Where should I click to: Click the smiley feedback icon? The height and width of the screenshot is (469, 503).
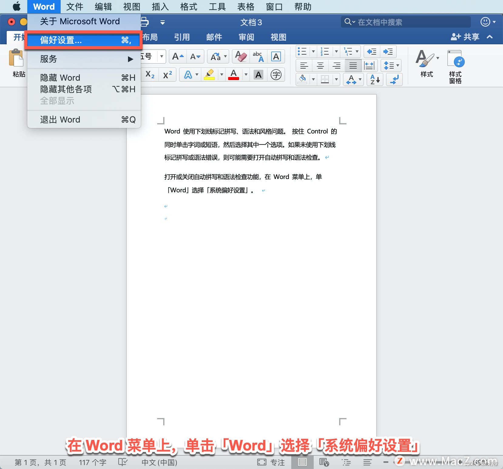click(x=485, y=22)
